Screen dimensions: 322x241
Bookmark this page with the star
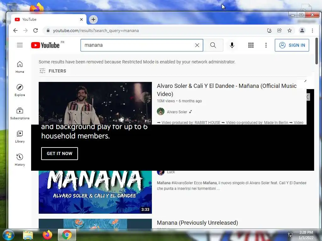point(290,30)
